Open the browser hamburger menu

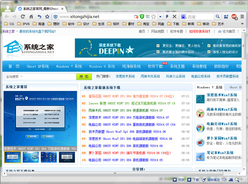pyautogui.click(x=242, y=17)
